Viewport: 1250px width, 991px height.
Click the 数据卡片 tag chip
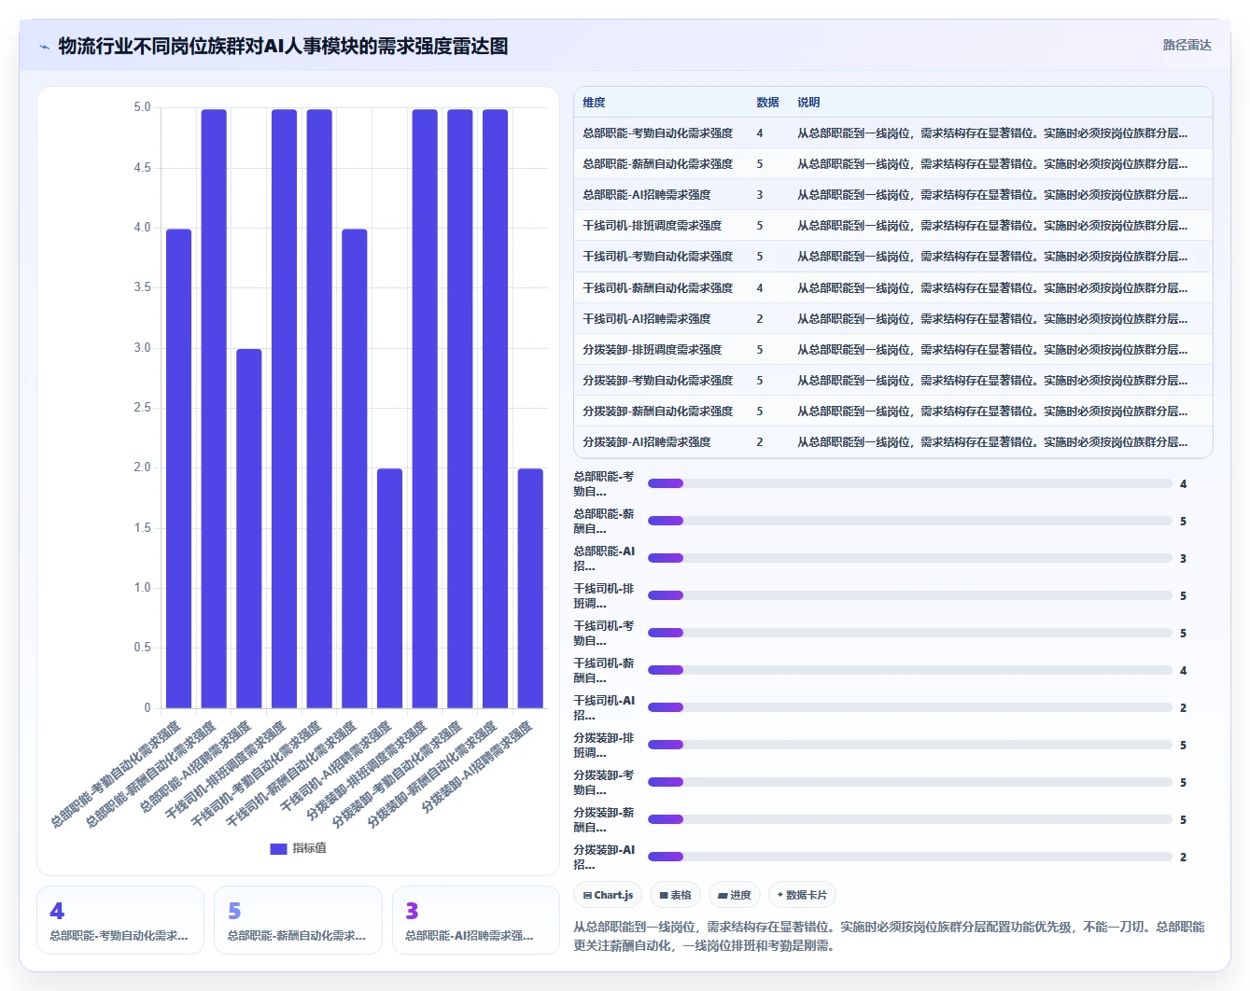[x=802, y=895]
